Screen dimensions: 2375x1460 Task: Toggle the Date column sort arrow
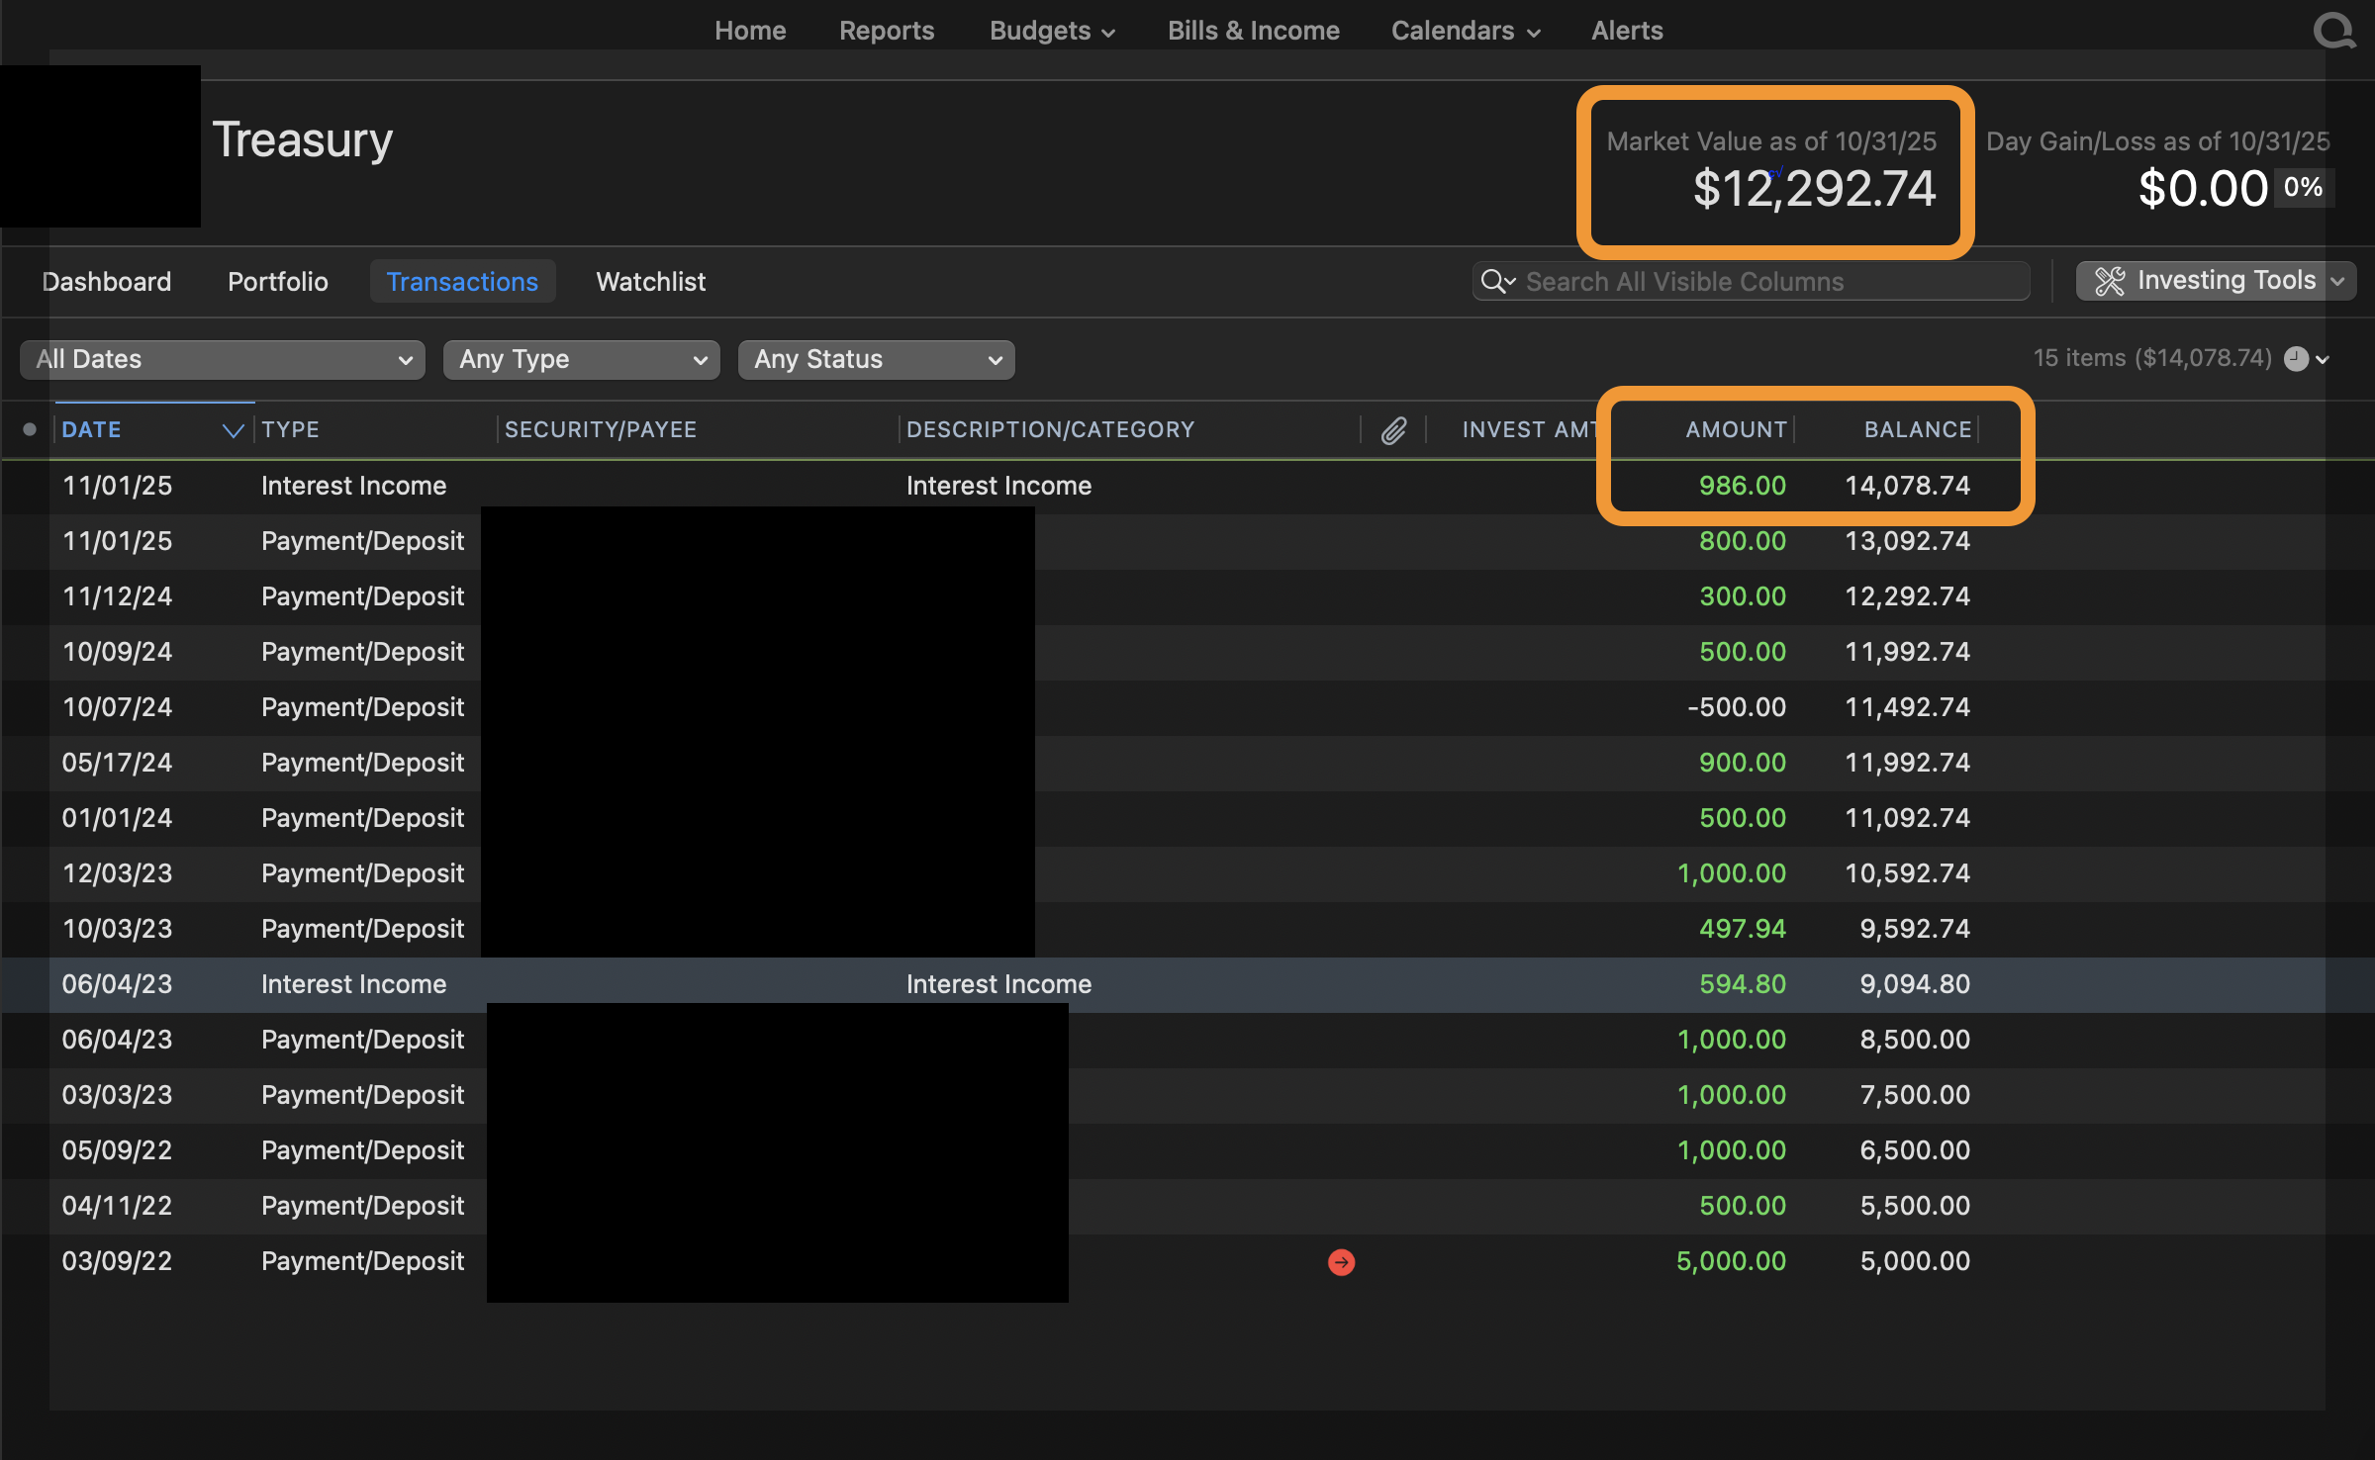point(233,430)
